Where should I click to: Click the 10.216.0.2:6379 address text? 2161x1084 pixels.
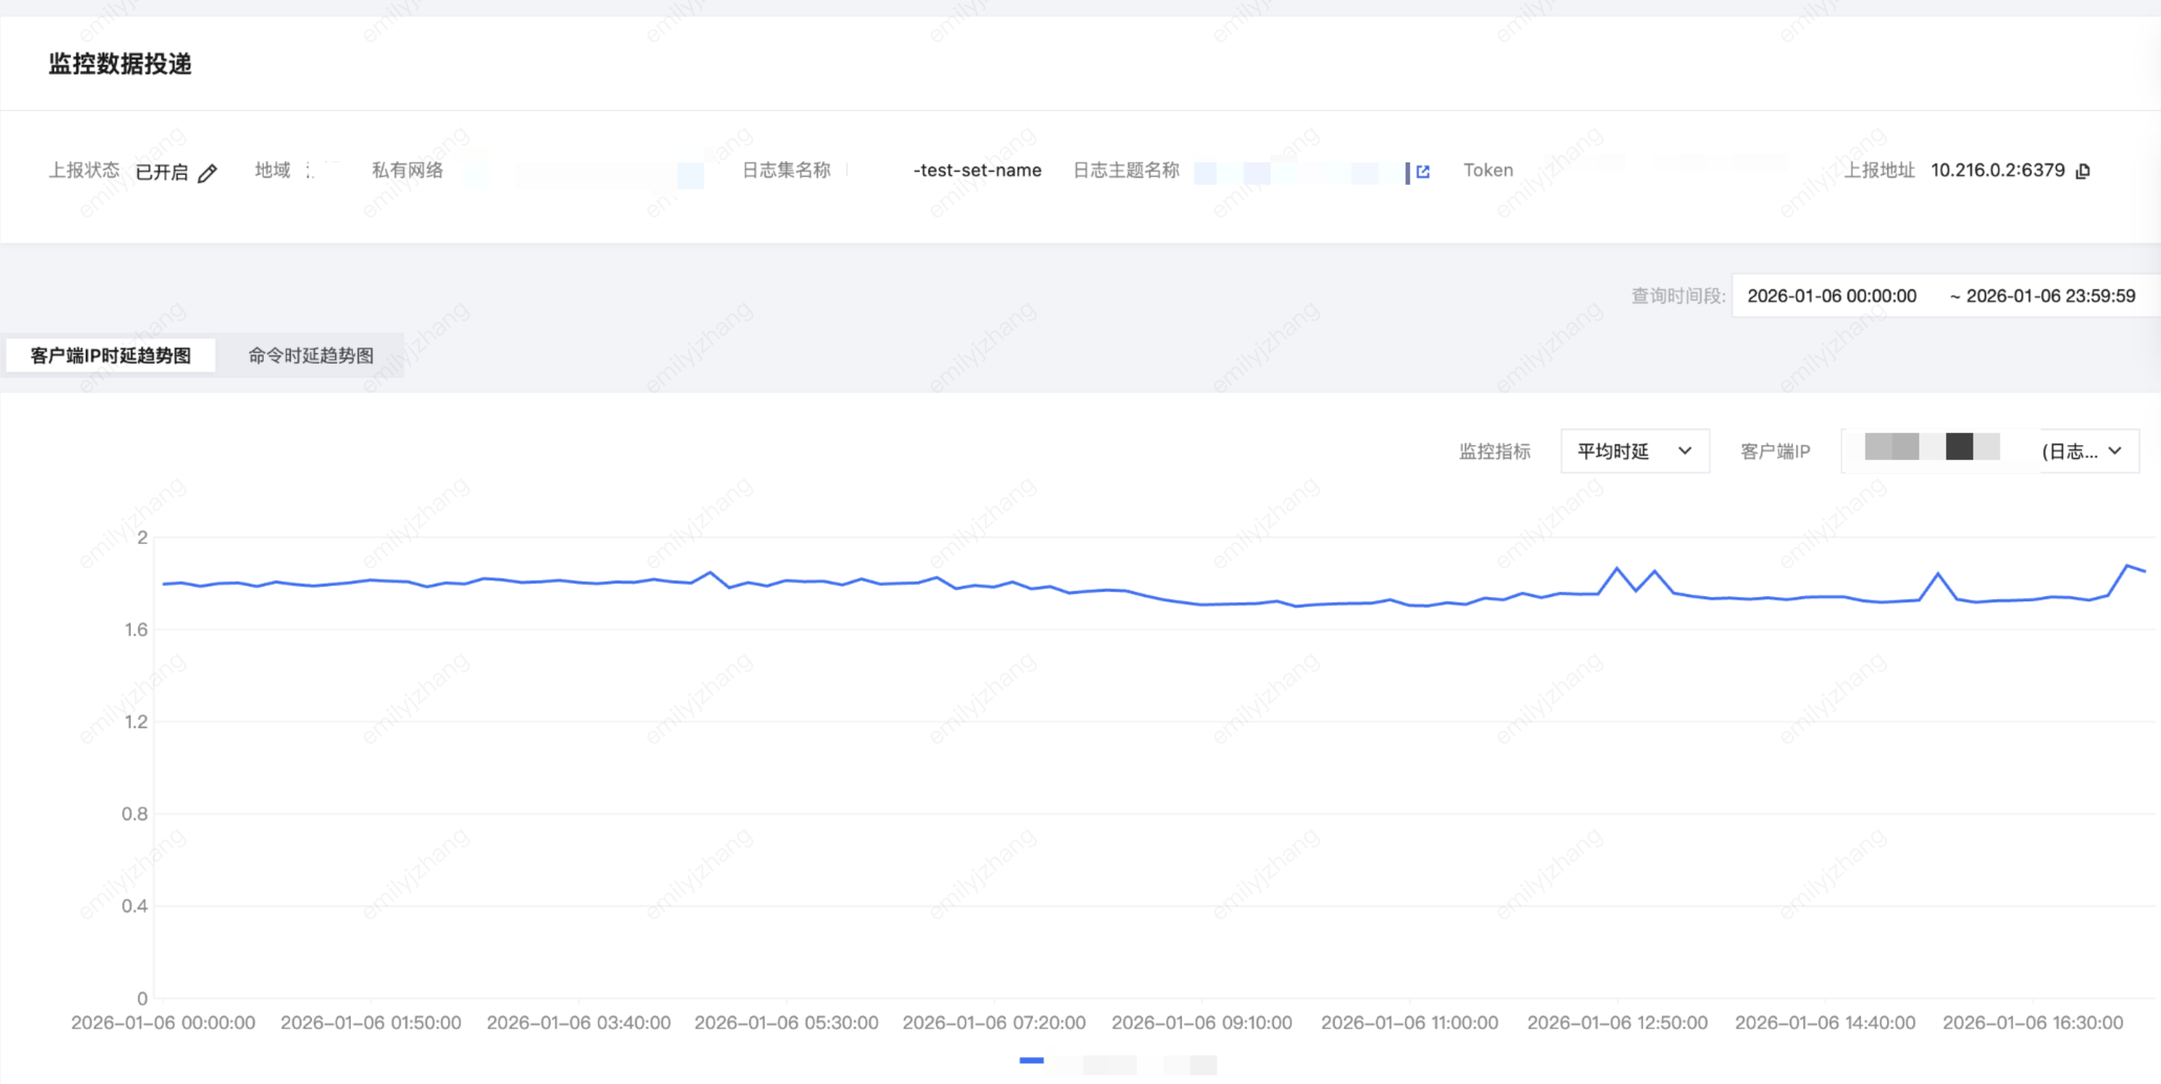tap(1997, 170)
